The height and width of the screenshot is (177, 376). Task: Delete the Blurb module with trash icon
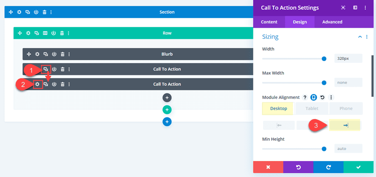(x=62, y=54)
